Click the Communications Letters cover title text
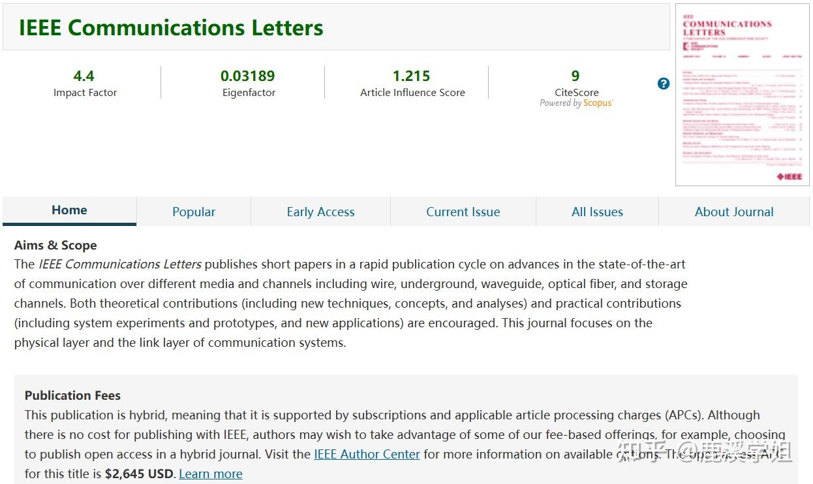 point(727,27)
